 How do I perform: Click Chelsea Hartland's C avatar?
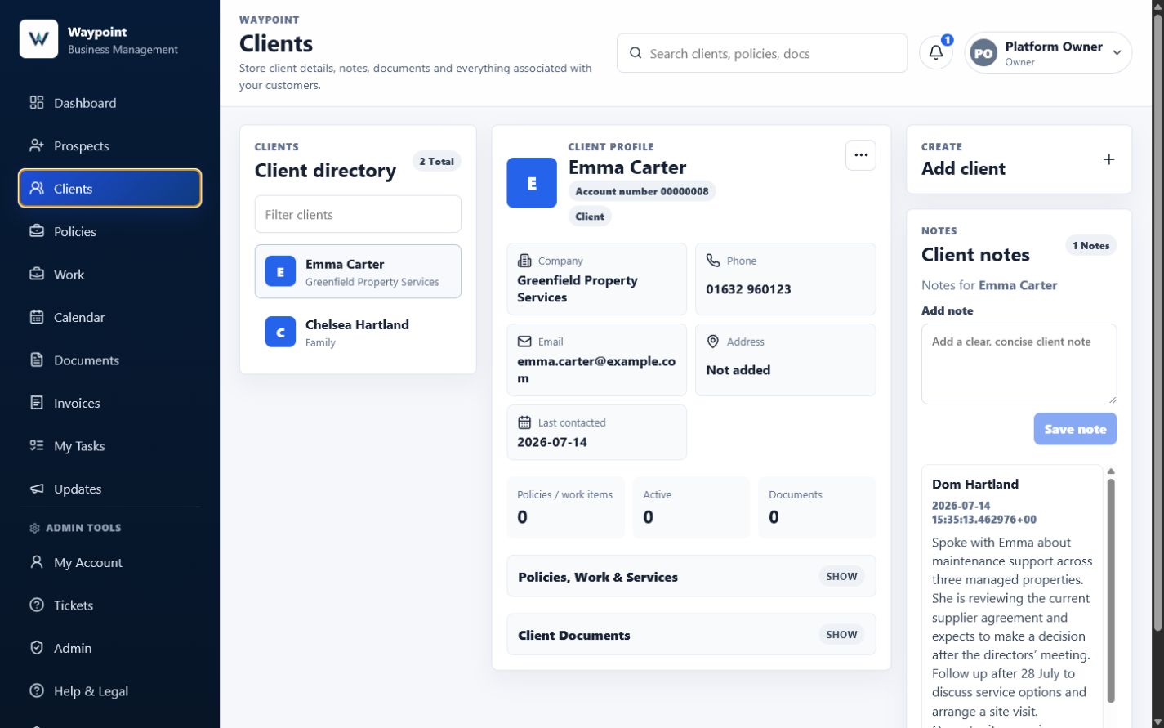coord(280,333)
